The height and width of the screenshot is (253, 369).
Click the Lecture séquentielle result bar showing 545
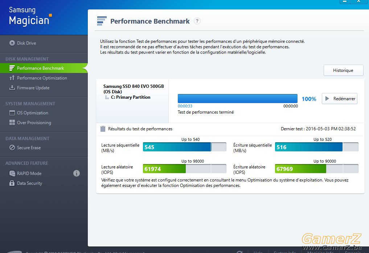tap(184, 147)
